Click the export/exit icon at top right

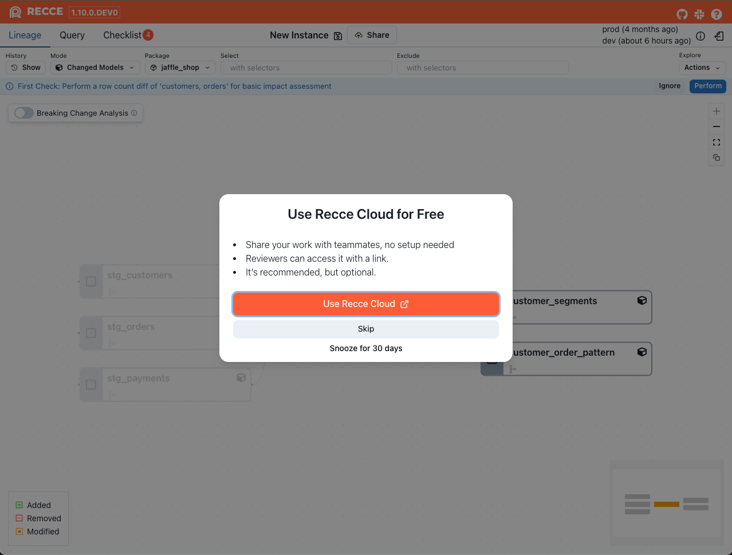point(719,36)
